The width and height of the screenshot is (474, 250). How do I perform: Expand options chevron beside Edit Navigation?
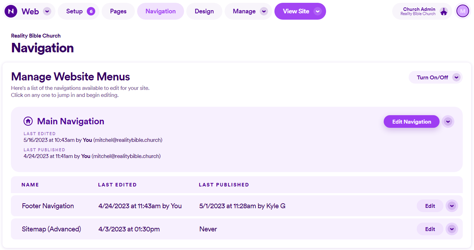(x=448, y=121)
